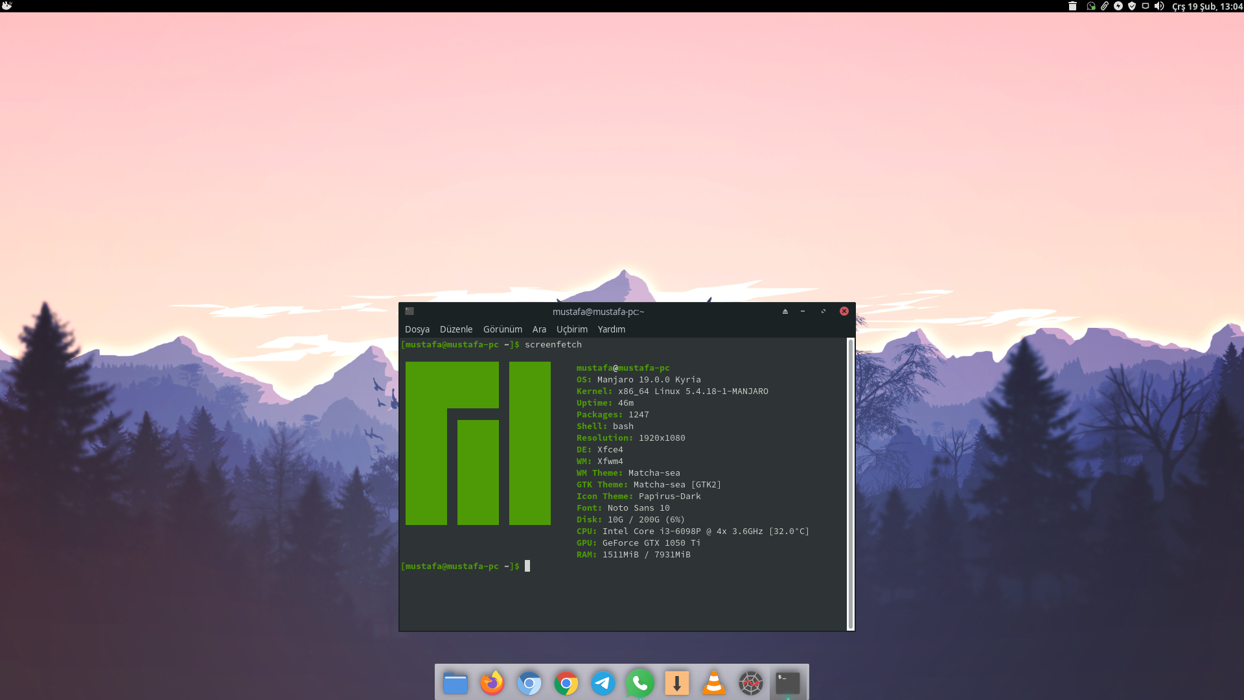The height and width of the screenshot is (700, 1244).
Task: Click the date and time clock
Action: pos(1207,6)
